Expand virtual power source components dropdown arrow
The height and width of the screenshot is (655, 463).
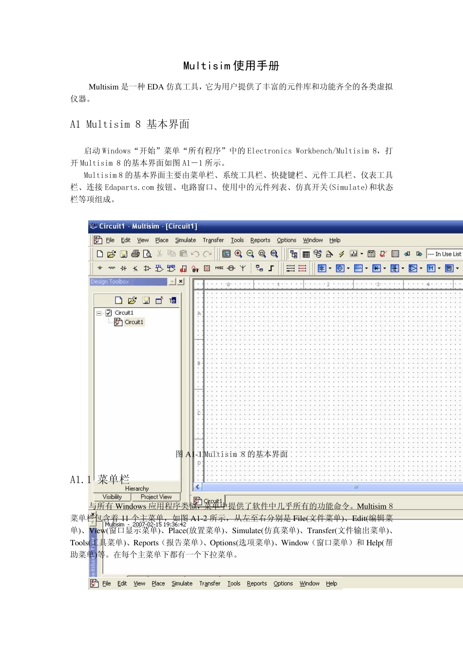330,268
